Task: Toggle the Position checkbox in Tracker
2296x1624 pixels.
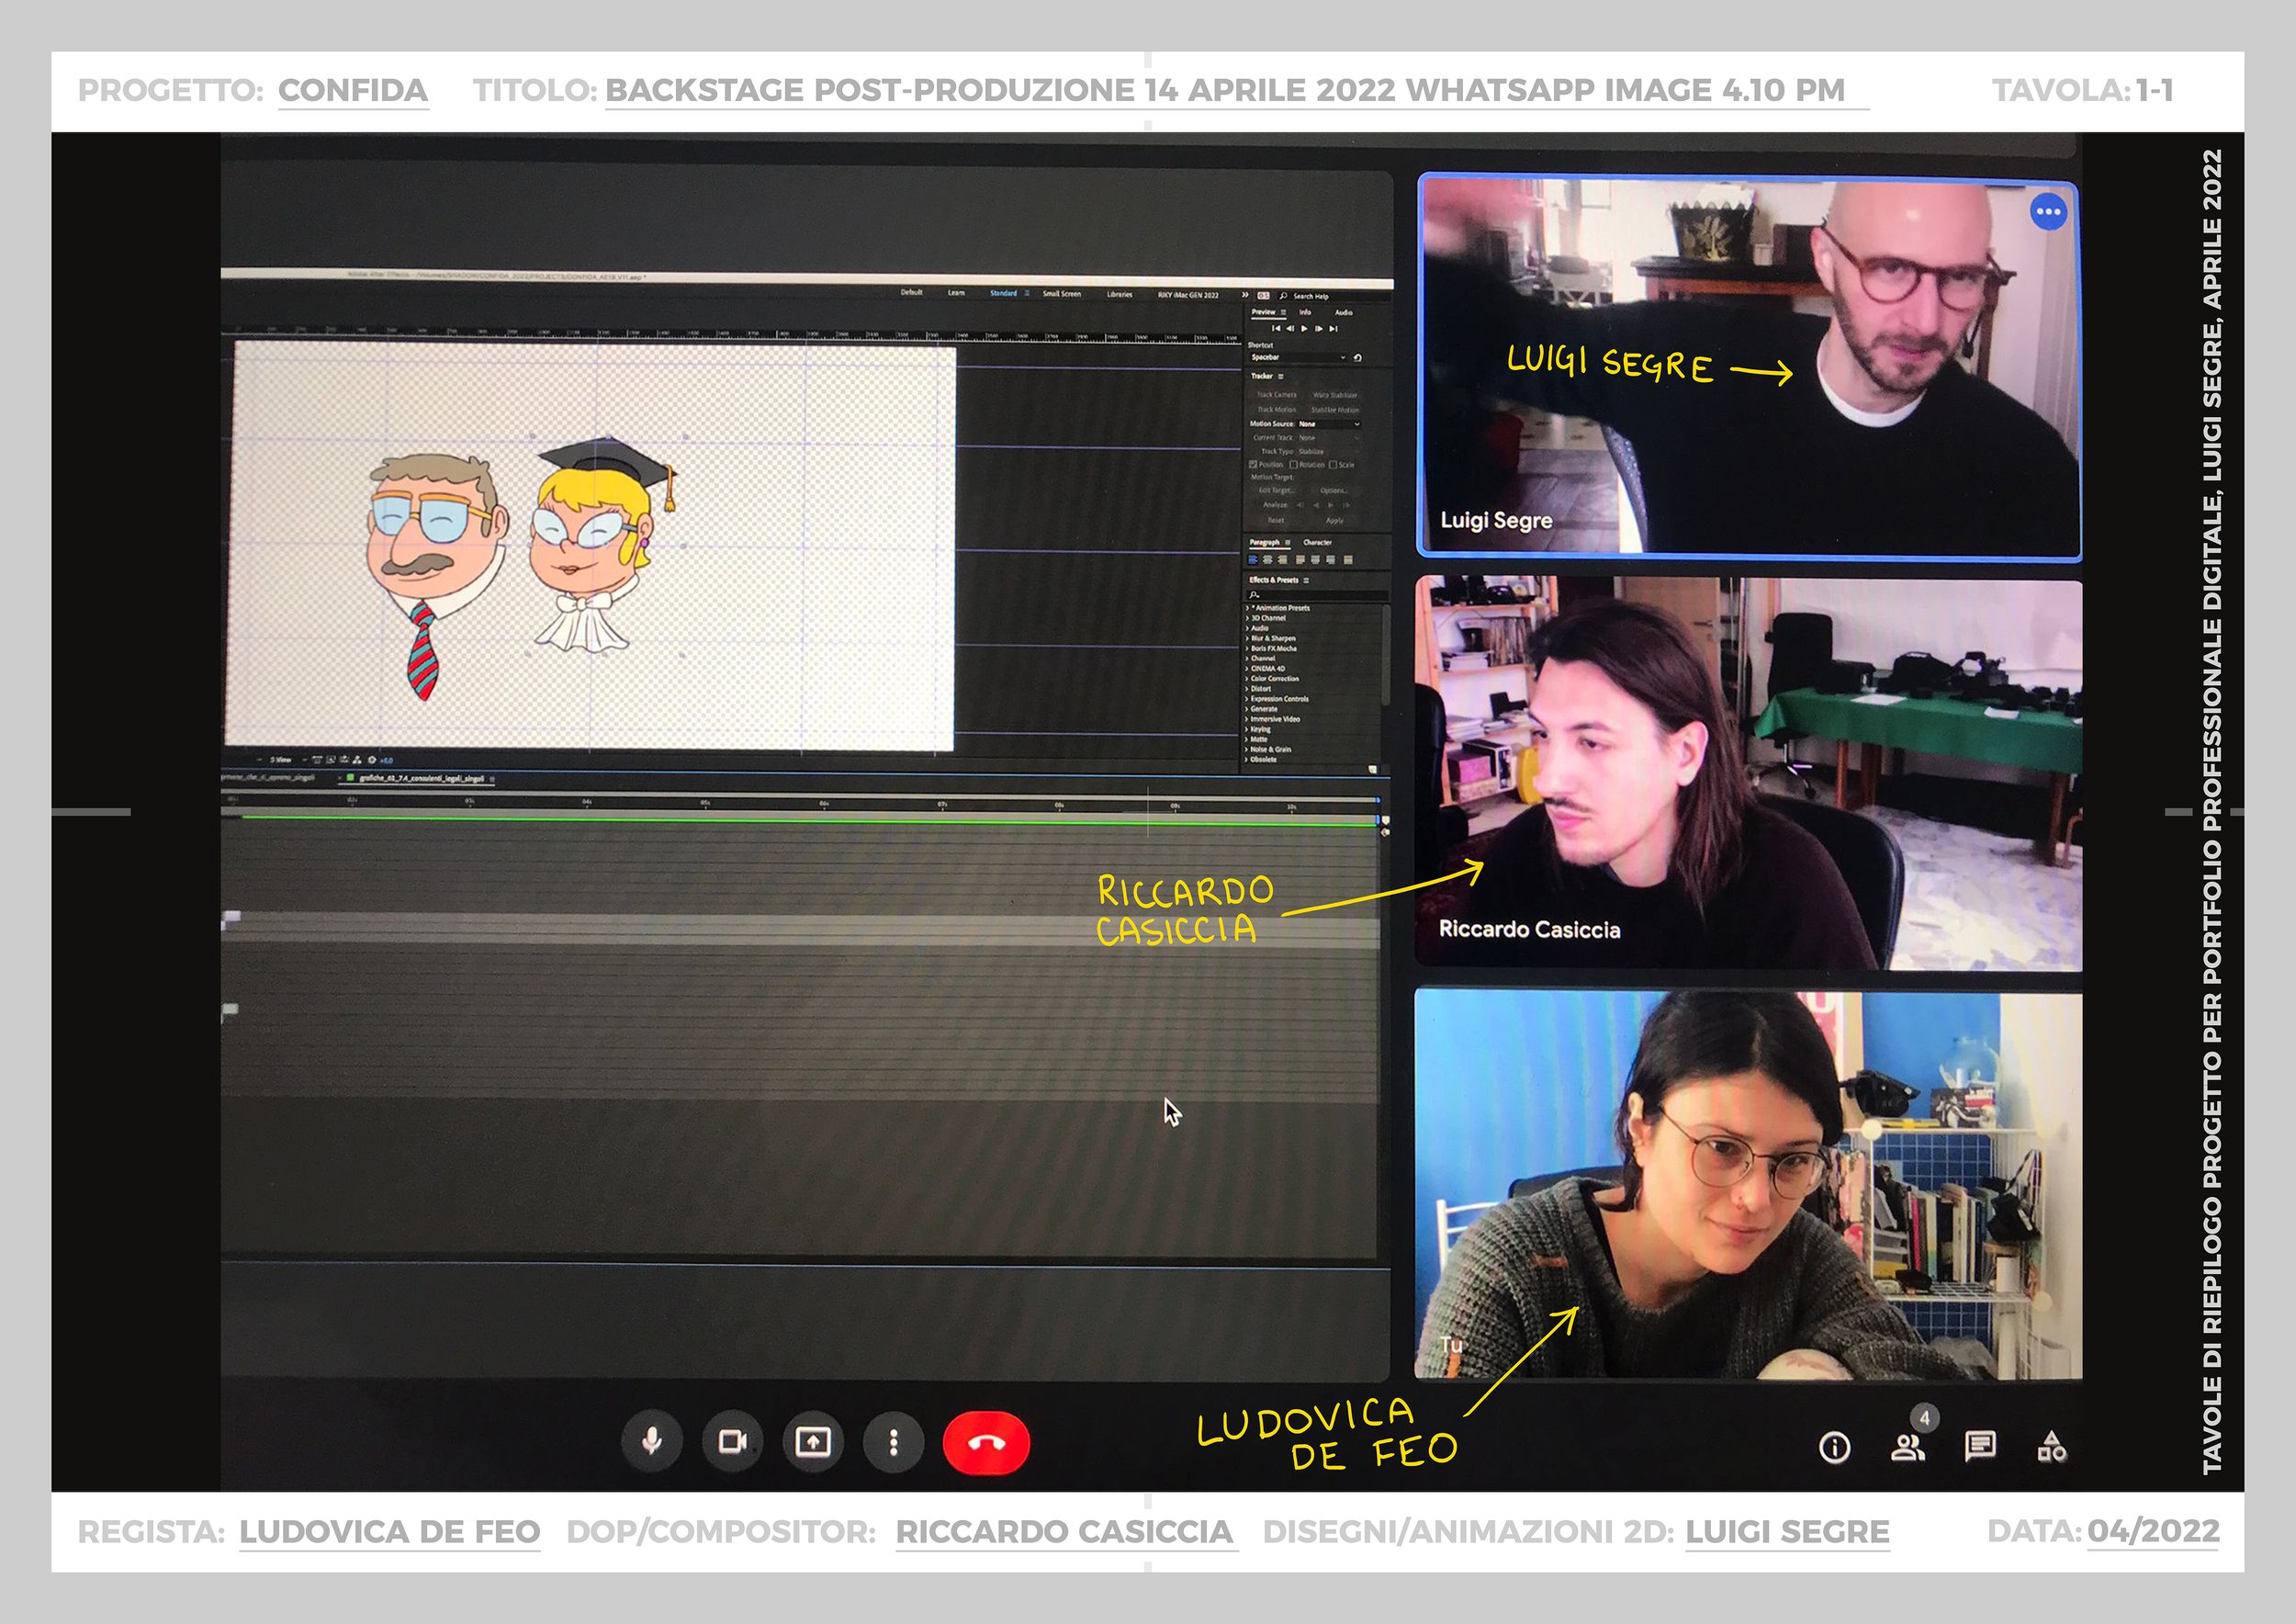Action: pos(1253,465)
